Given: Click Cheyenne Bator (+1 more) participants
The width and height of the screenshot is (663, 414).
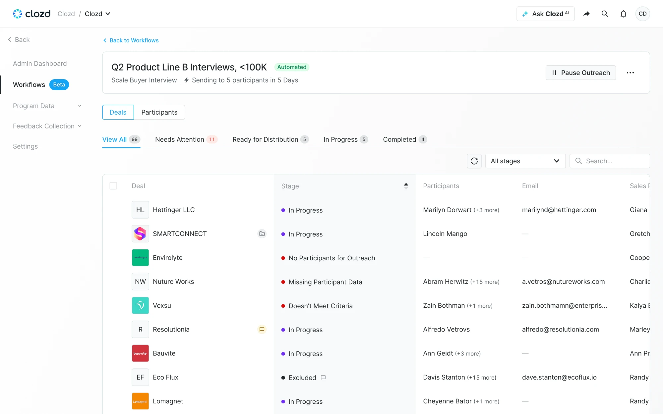Looking at the screenshot, I should [x=461, y=401].
